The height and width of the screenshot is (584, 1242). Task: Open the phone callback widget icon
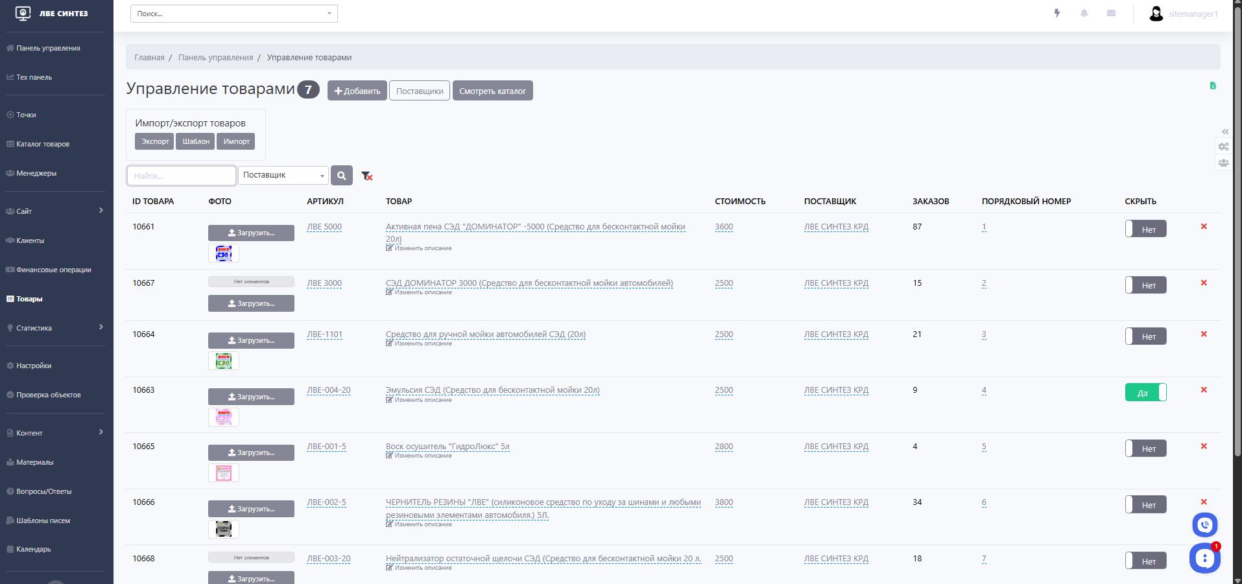[x=1205, y=525]
